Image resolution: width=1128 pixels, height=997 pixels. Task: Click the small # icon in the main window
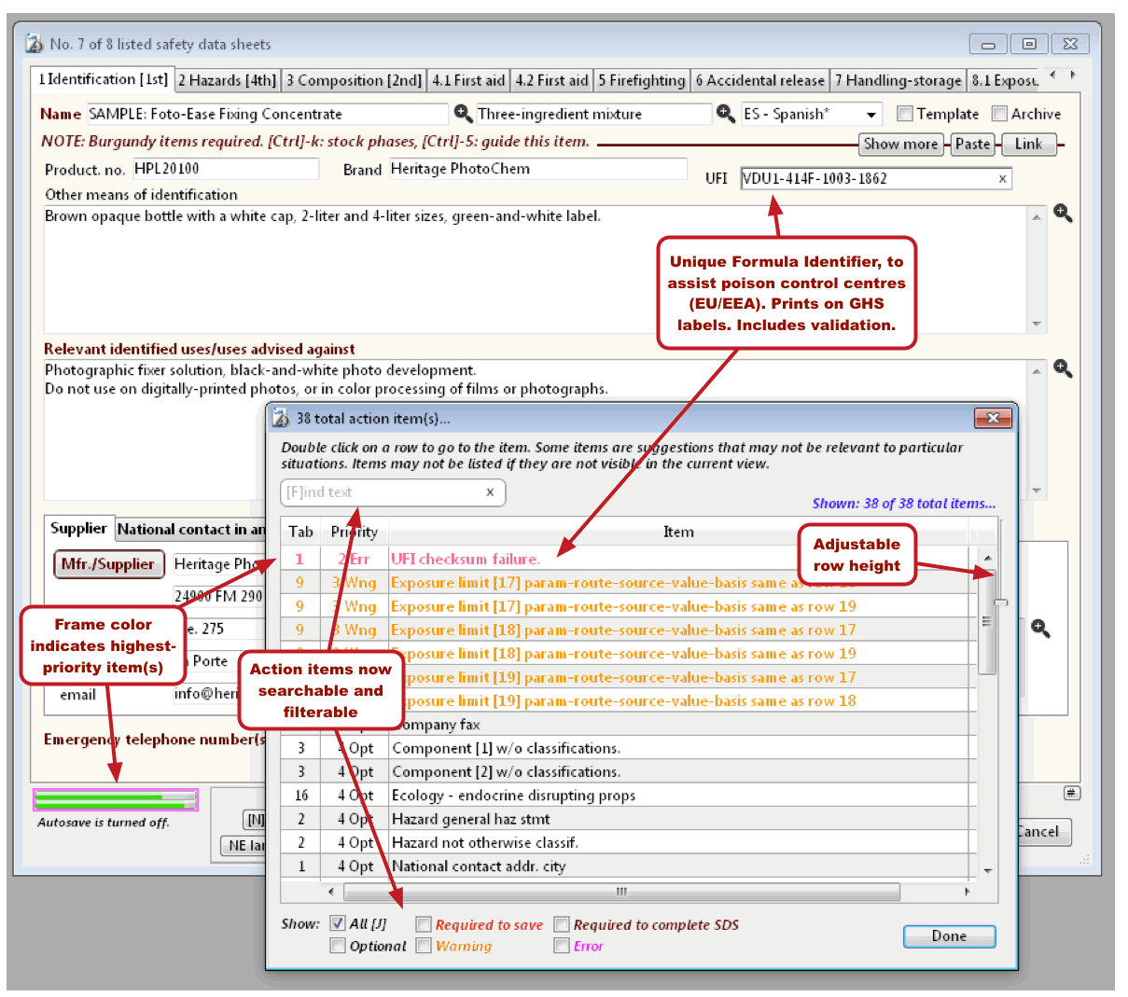[1072, 793]
